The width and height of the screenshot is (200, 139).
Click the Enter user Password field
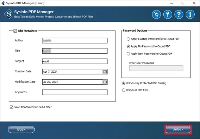click(156, 68)
